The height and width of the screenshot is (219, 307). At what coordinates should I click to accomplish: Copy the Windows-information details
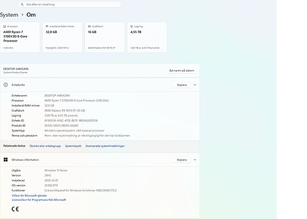coord(182,160)
